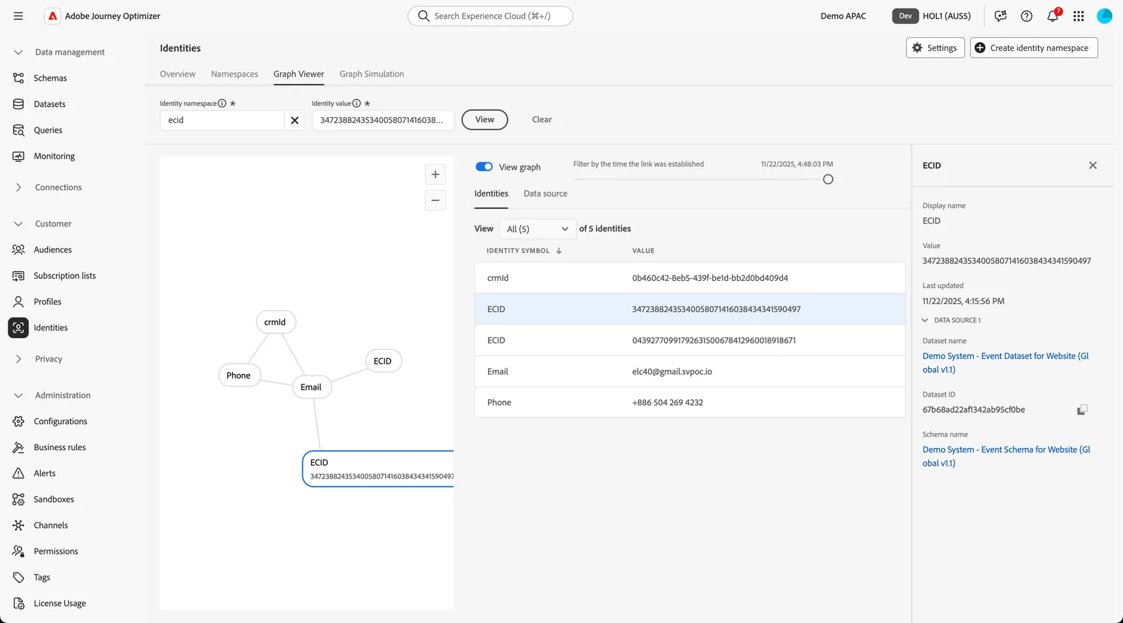Show Identity value info tooltip

click(x=357, y=103)
